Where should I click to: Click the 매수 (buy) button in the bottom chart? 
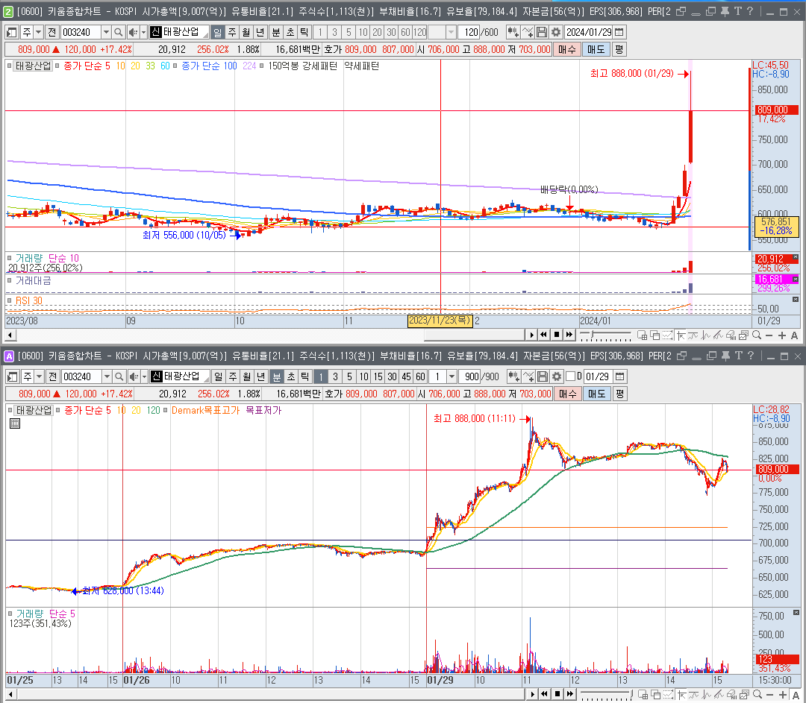coord(568,394)
